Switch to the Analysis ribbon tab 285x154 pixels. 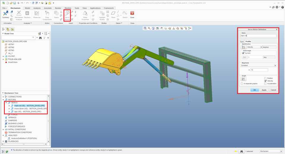(x=37, y=8)
